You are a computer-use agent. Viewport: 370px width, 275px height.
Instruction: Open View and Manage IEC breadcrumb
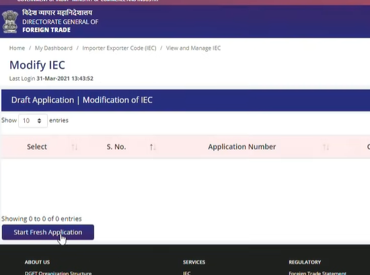(x=193, y=48)
